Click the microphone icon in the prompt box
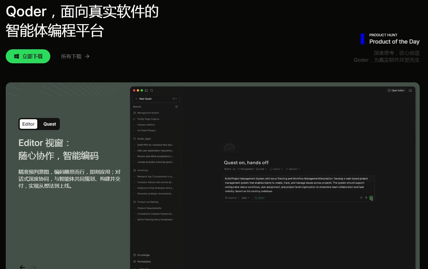 pos(366,198)
